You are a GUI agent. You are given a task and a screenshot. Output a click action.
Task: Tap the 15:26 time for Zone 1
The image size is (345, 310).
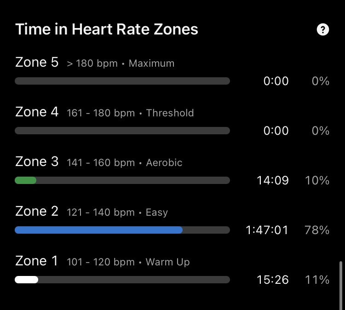pos(273,280)
